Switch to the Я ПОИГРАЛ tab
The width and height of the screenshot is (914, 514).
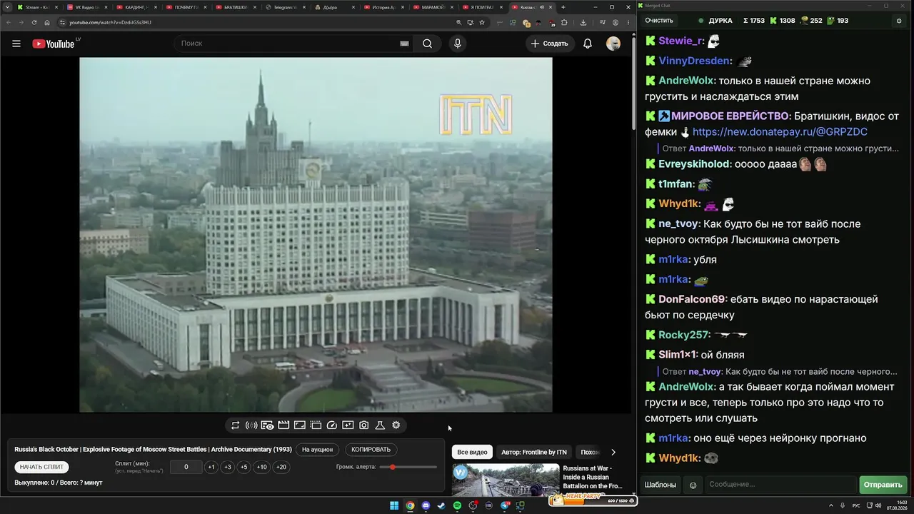point(483,7)
